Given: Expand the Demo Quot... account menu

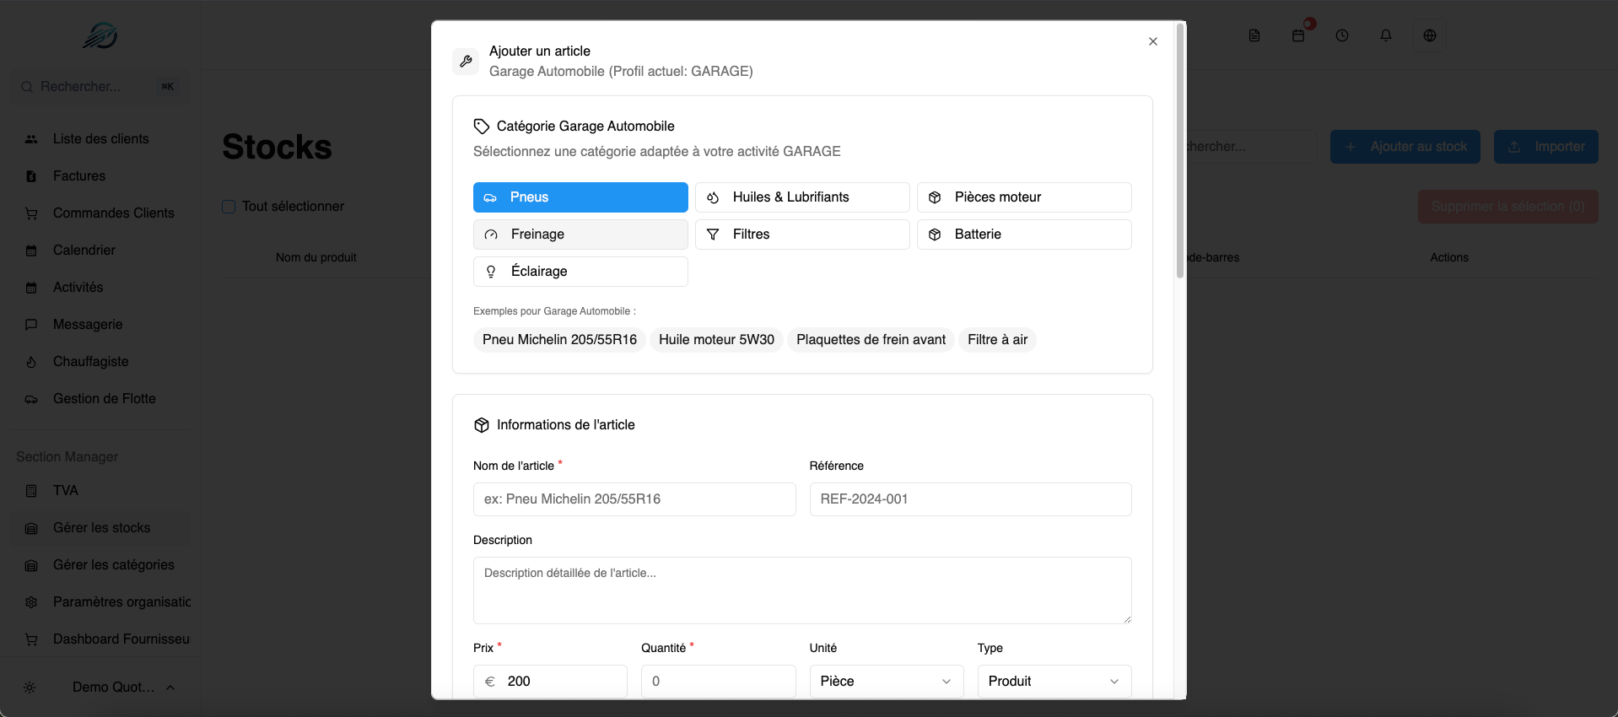Looking at the screenshot, I should click(x=123, y=687).
